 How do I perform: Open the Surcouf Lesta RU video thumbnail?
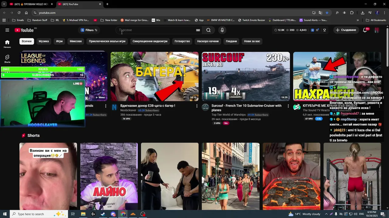(x=246, y=76)
